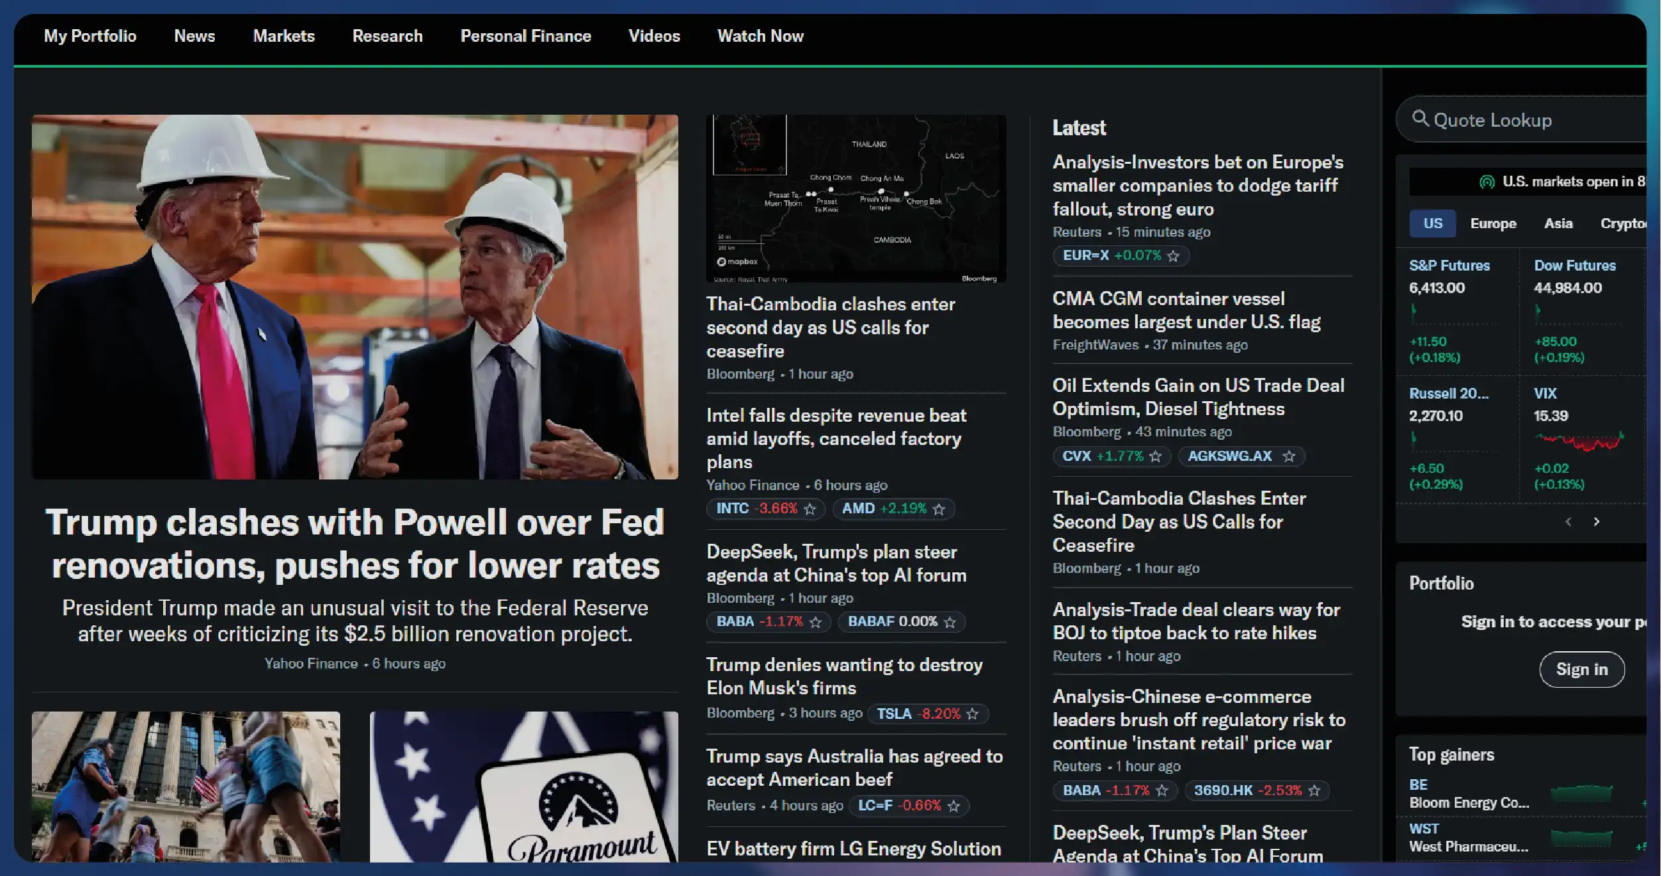Star the AMD ticker for watchlist
The image size is (1661, 876).
point(939,509)
